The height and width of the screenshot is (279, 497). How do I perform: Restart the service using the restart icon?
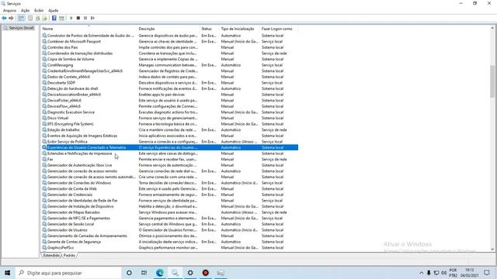pos(92,19)
